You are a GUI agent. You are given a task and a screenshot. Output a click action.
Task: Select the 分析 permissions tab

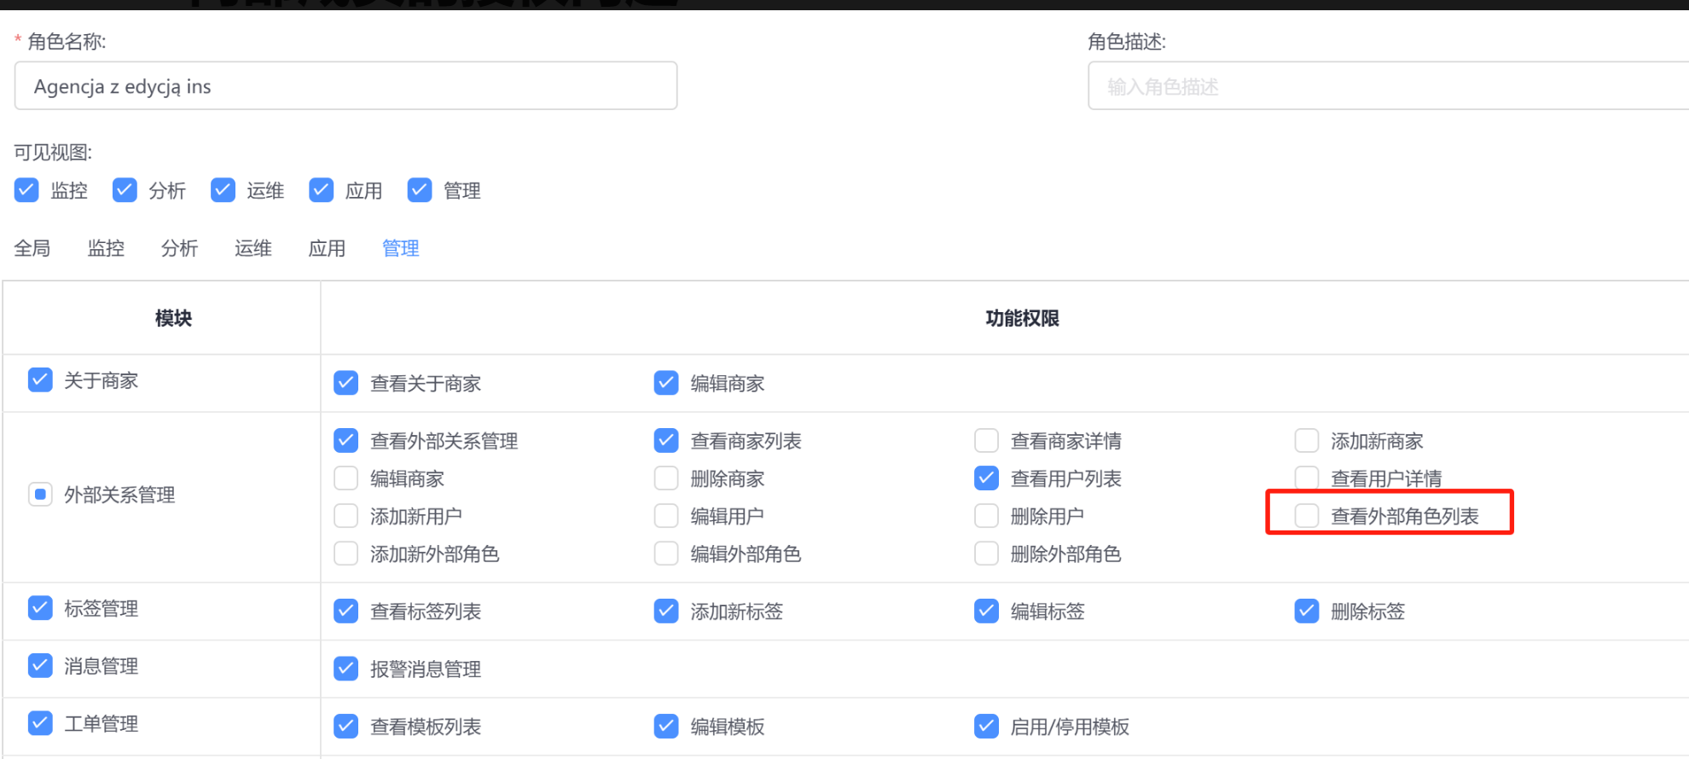(x=179, y=248)
